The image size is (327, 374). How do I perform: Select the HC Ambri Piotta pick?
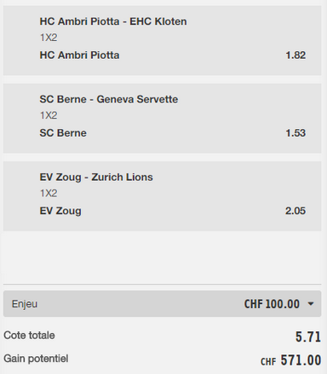pos(79,56)
